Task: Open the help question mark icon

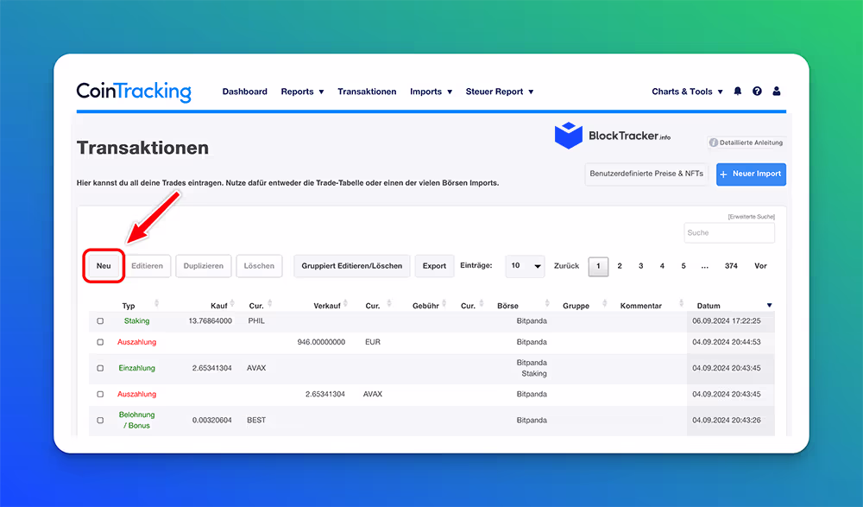Action: point(758,92)
